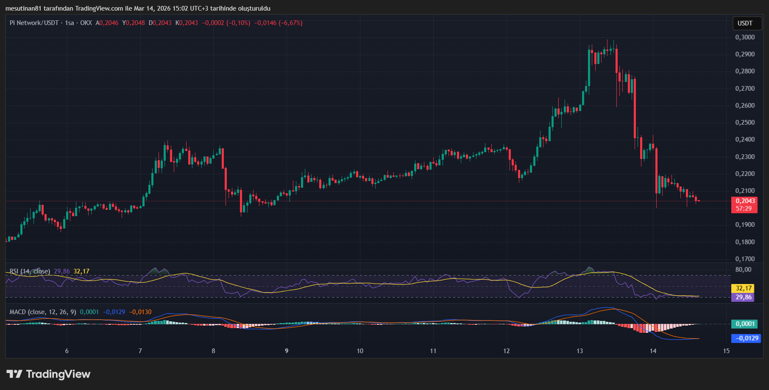Click the Pi Network/USDT symbol title
The width and height of the screenshot is (769, 390).
click(x=34, y=23)
